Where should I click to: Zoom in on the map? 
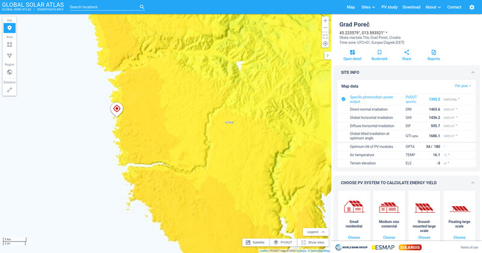(325, 20)
